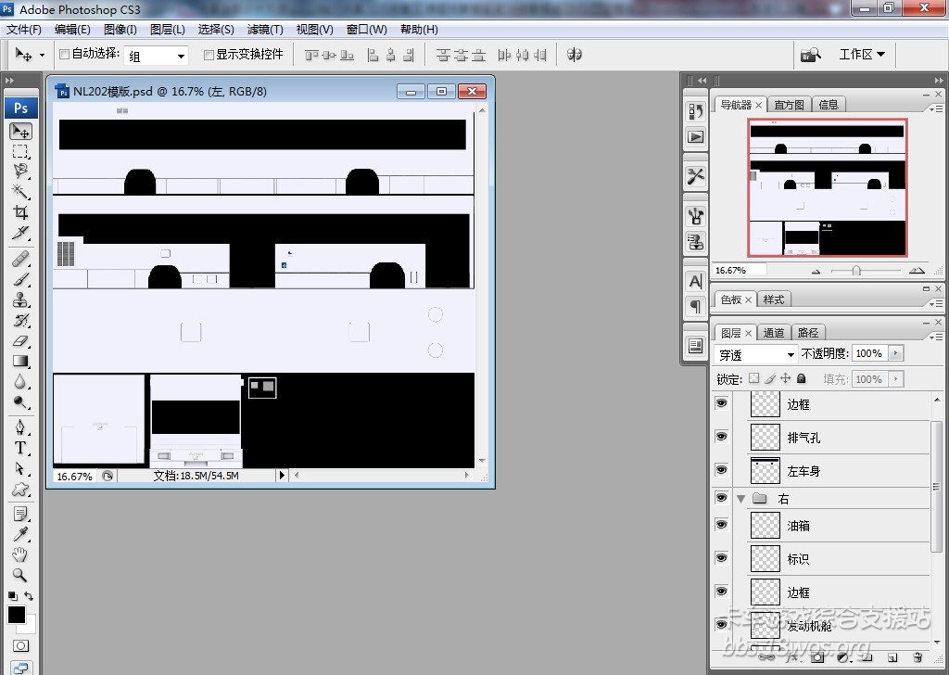The image size is (949, 675).
Task: Pick the Rectangular Marquee tool
Action: pyautogui.click(x=20, y=151)
